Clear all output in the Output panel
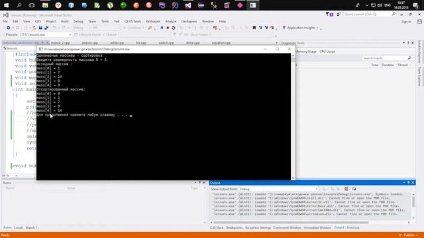 click(x=346, y=189)
